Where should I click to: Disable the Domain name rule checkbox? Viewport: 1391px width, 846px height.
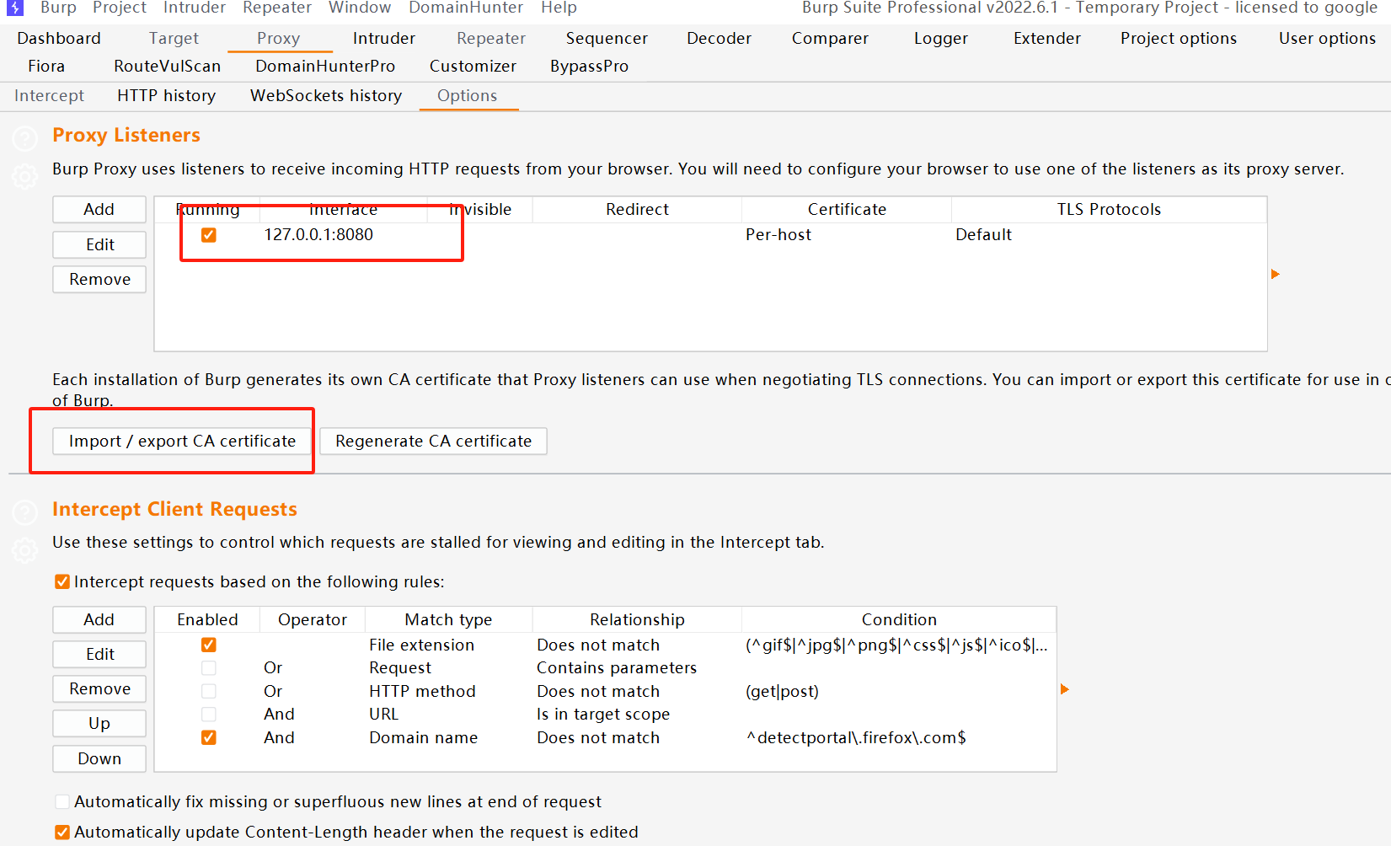click(x=209, y=737)
